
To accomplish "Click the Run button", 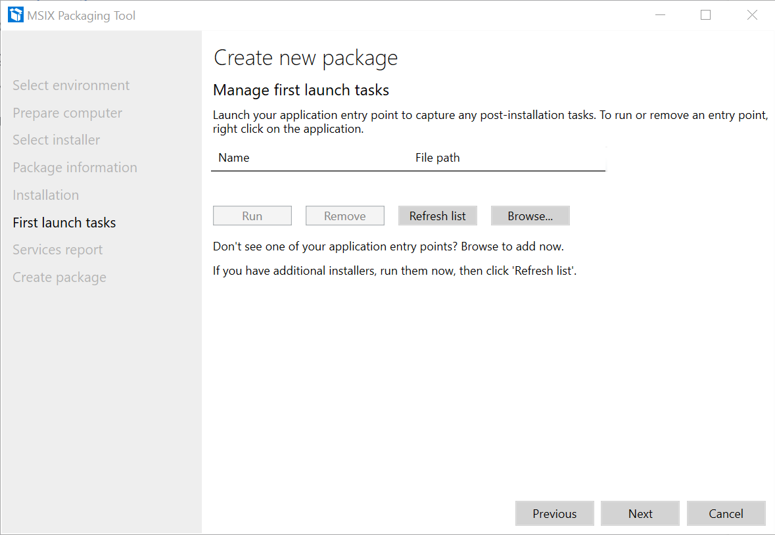I will coord(252,216).
